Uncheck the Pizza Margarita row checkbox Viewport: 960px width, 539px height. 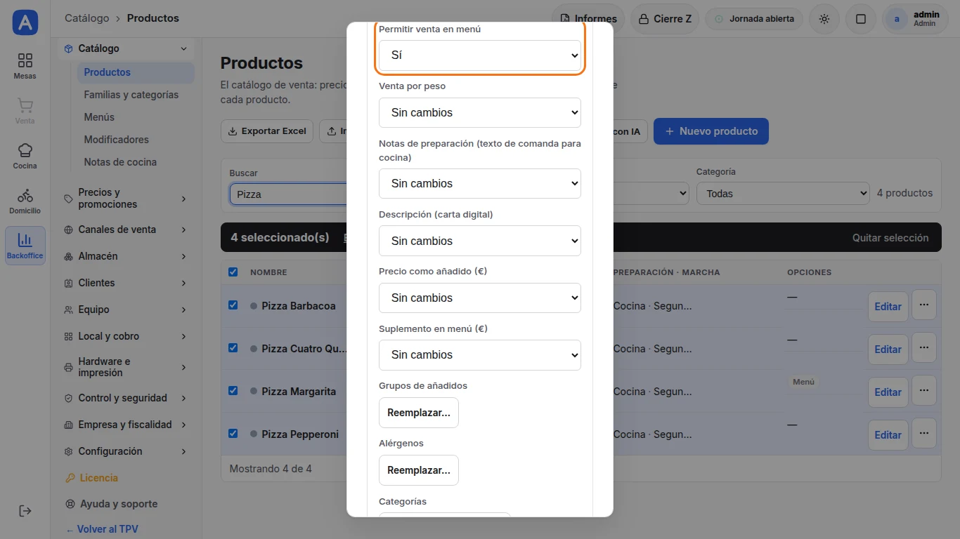click(x=233, y=391)
